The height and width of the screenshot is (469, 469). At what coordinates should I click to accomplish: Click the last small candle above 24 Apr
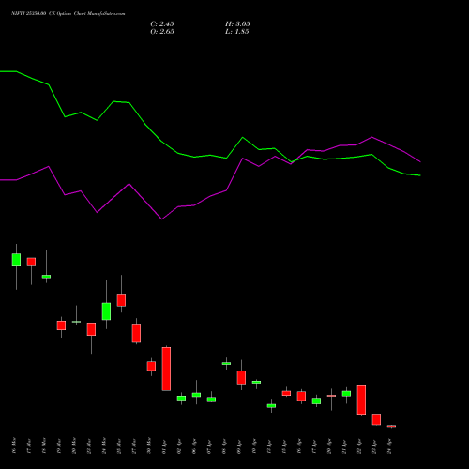[x=391, y=426]
